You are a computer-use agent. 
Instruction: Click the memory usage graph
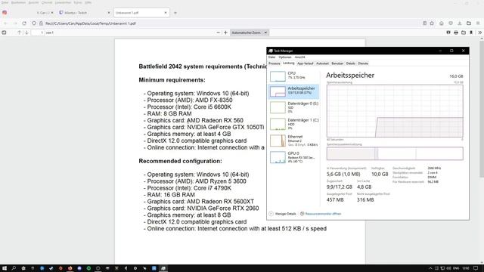click(395, 111)
